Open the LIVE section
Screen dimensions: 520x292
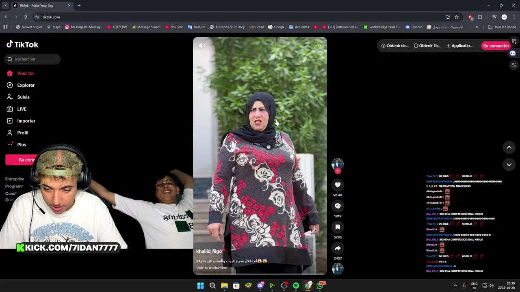(x=22, y=109)
